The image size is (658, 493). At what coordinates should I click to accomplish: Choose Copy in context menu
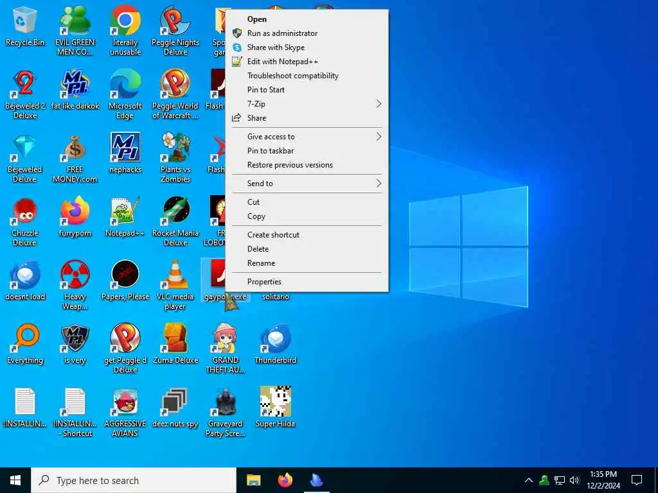[307, 216]
